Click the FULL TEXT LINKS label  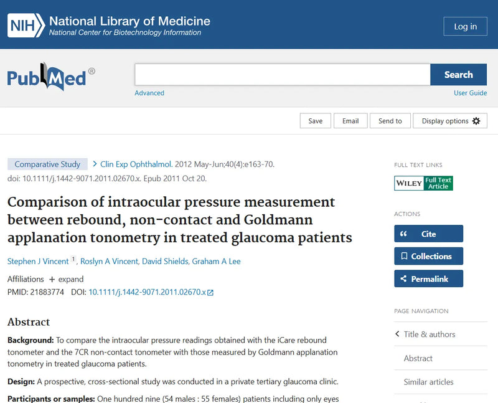(x=418, y=165)
